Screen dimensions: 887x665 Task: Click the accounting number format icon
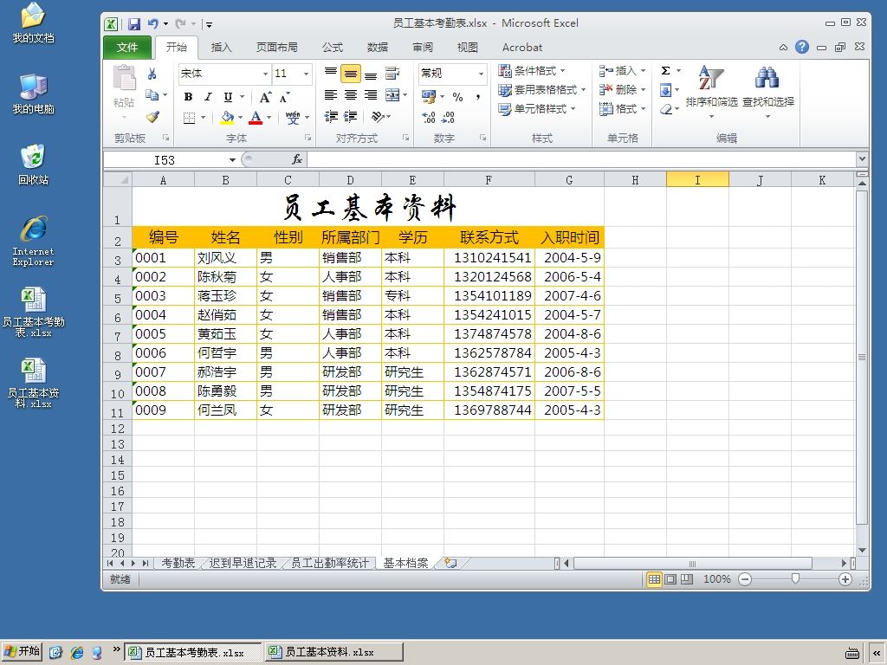(429, 97)
